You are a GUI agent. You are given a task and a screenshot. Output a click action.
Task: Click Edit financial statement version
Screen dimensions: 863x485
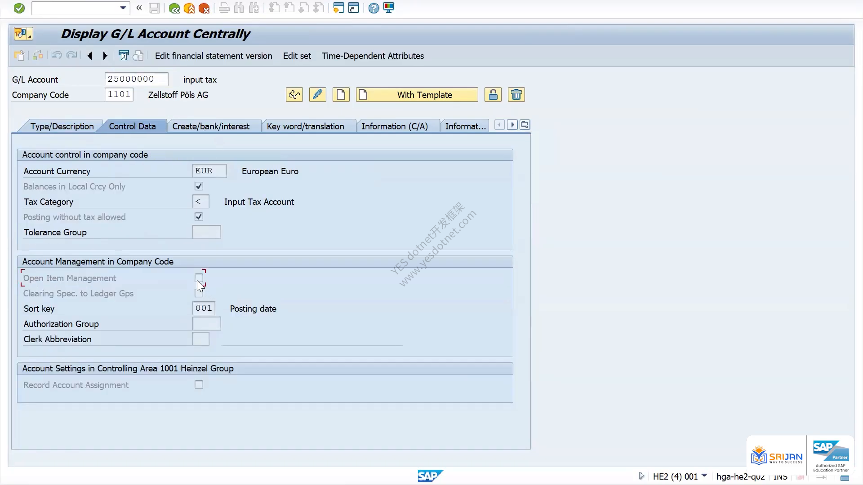pos(214,56)
